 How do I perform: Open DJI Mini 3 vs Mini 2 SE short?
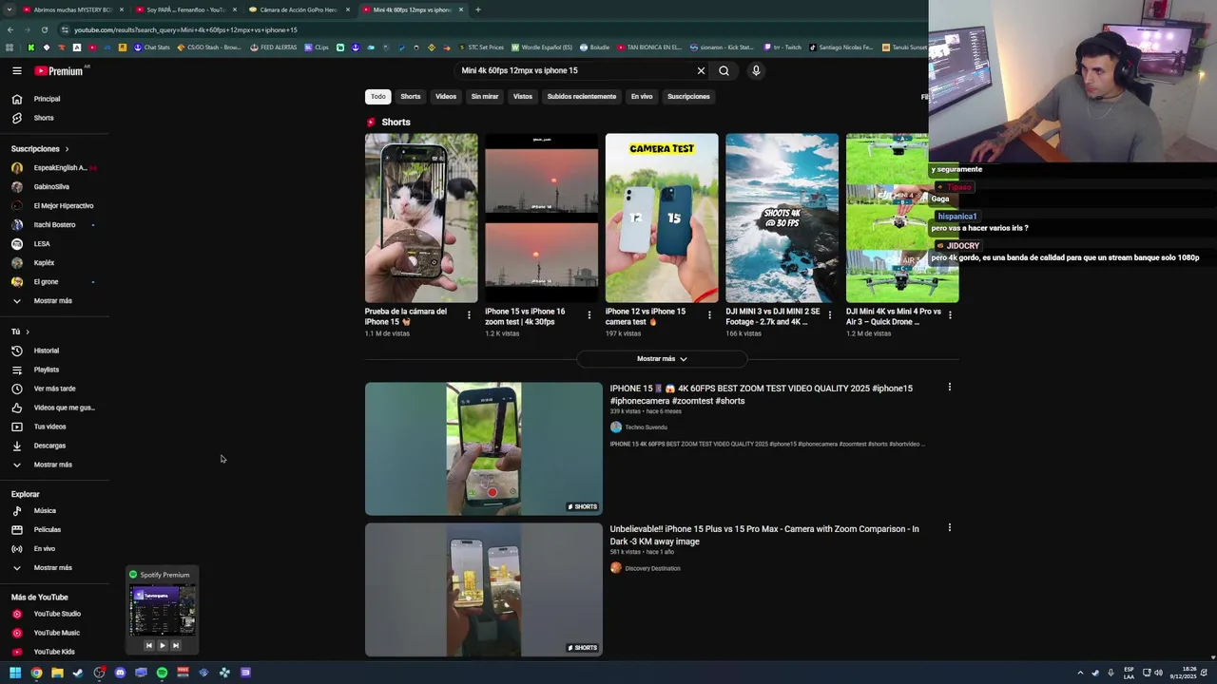pos(782,218)
